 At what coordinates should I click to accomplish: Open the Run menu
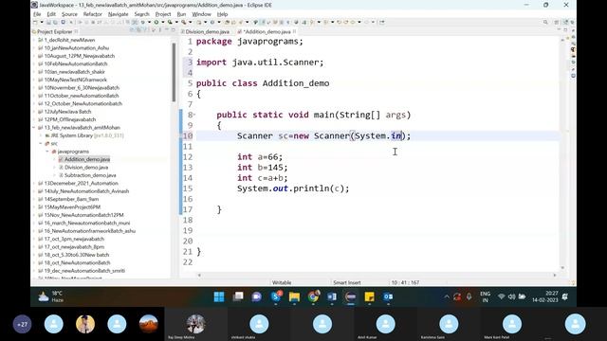click(x=181, y=14)
